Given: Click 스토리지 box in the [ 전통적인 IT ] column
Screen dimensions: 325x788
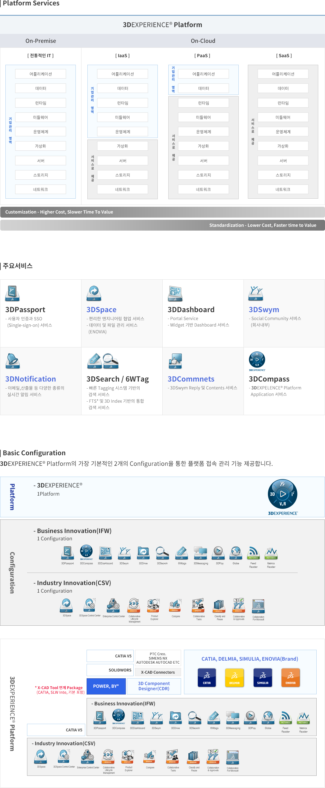Looking at the screenshot, I should click(41, 175).
